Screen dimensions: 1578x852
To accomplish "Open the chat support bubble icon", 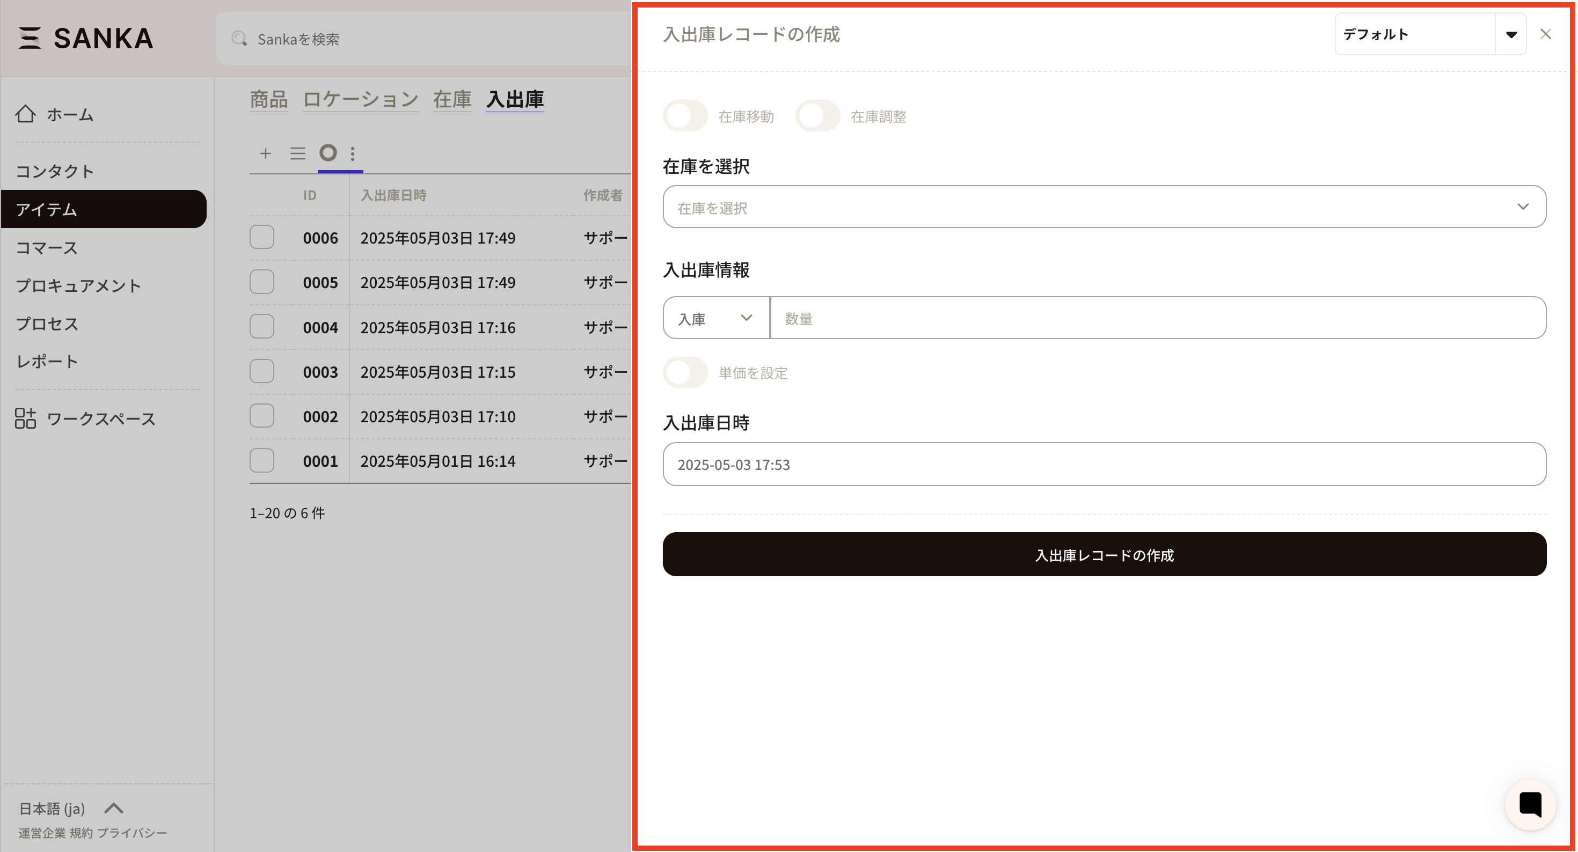I will click(x=1530, y=804).
